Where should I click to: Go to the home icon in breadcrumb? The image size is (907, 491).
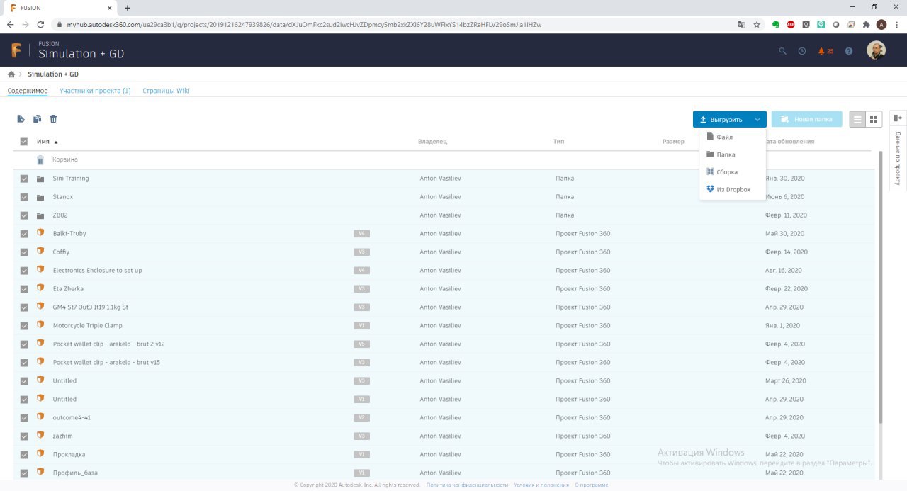pos(11,74)
